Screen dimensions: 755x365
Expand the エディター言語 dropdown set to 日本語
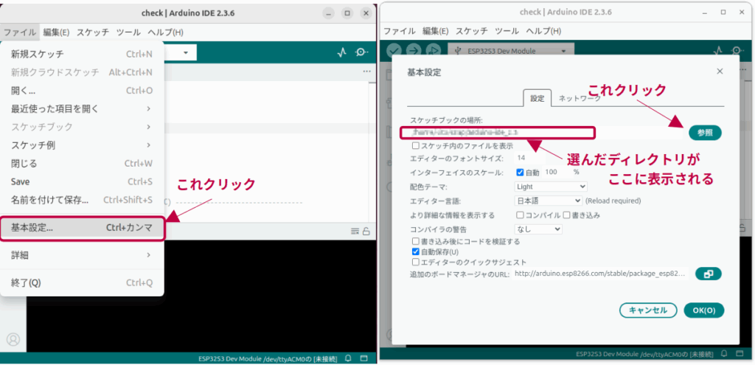pyautogui.click(x=548, y=201)
